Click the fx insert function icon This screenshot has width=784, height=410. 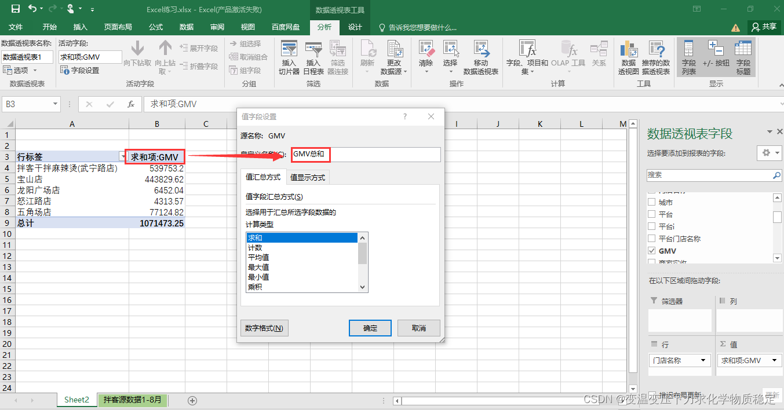132,104
